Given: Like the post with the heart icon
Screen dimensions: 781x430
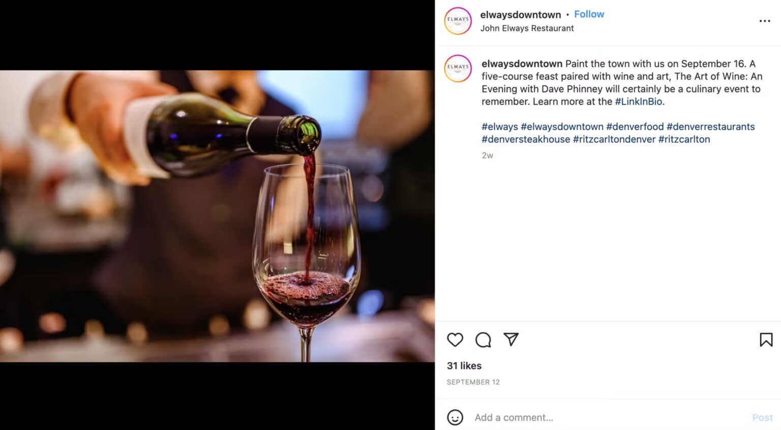Looking at the screenshot, I should [455, 340].
